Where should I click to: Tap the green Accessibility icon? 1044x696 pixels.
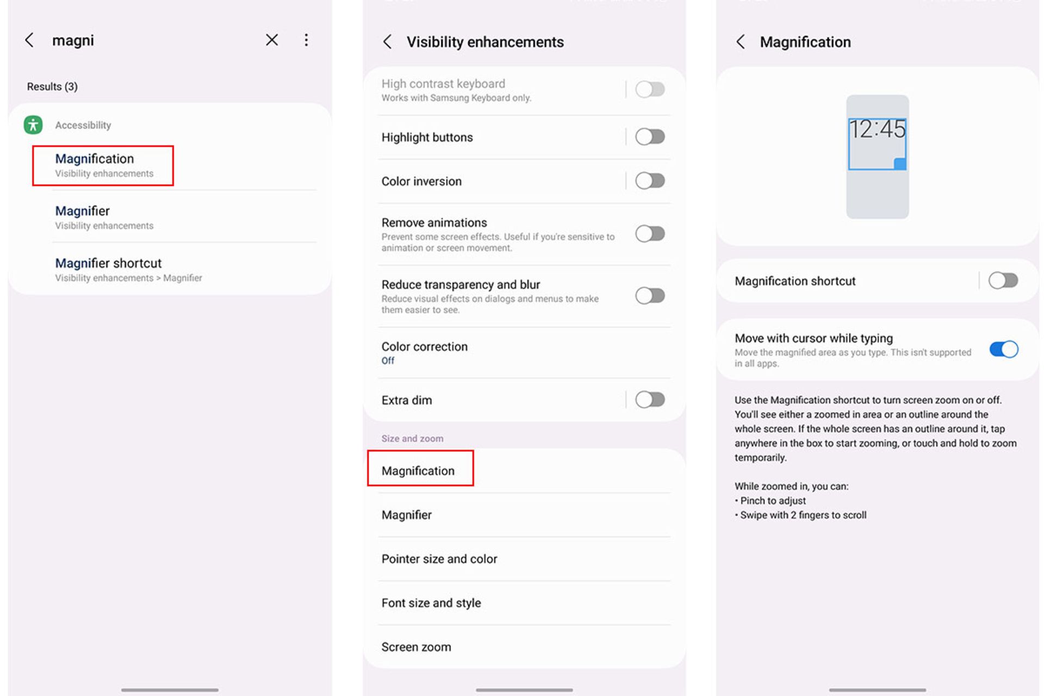pyautogui.click(x=33, y=125)
